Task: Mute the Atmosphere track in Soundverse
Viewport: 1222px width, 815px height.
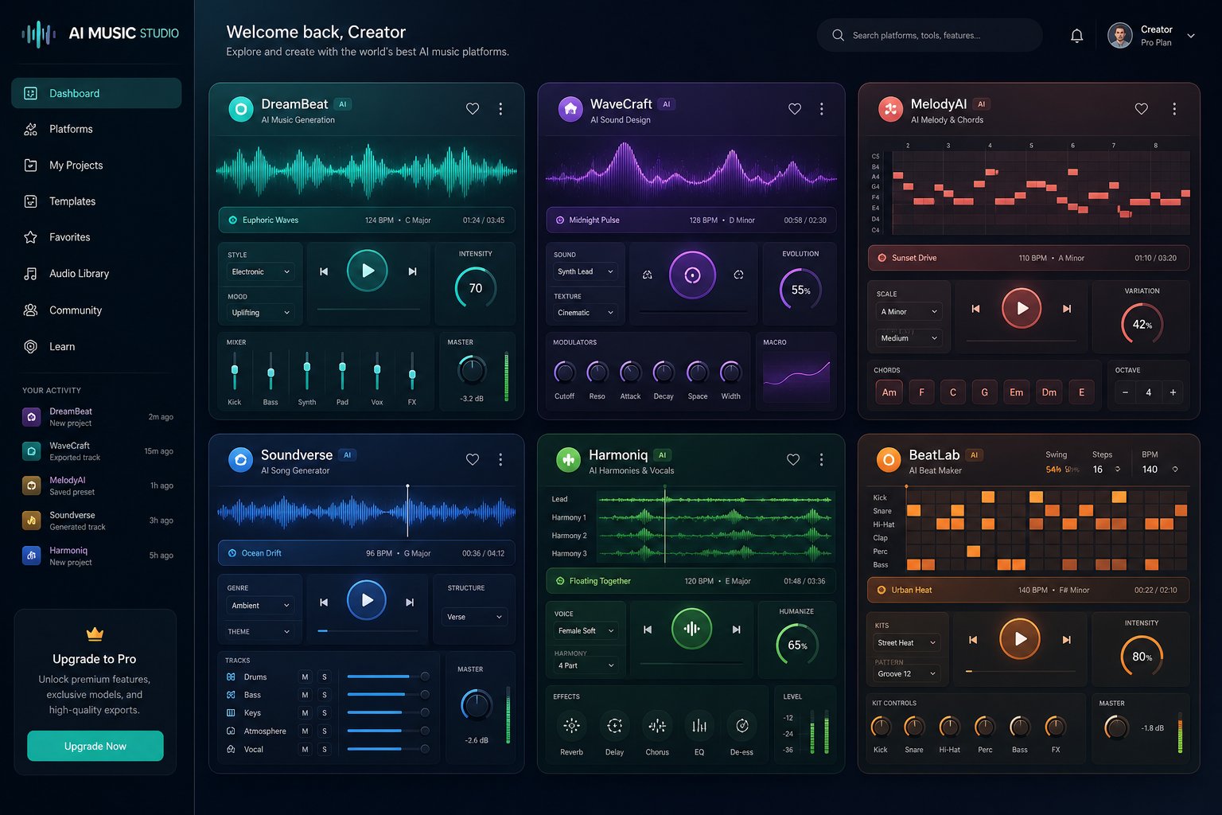Action: (305, 731)
